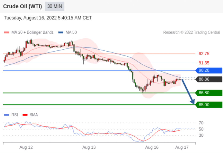Click the RSI blue legend swatch

pyautogui.click(x=6, y=115)
